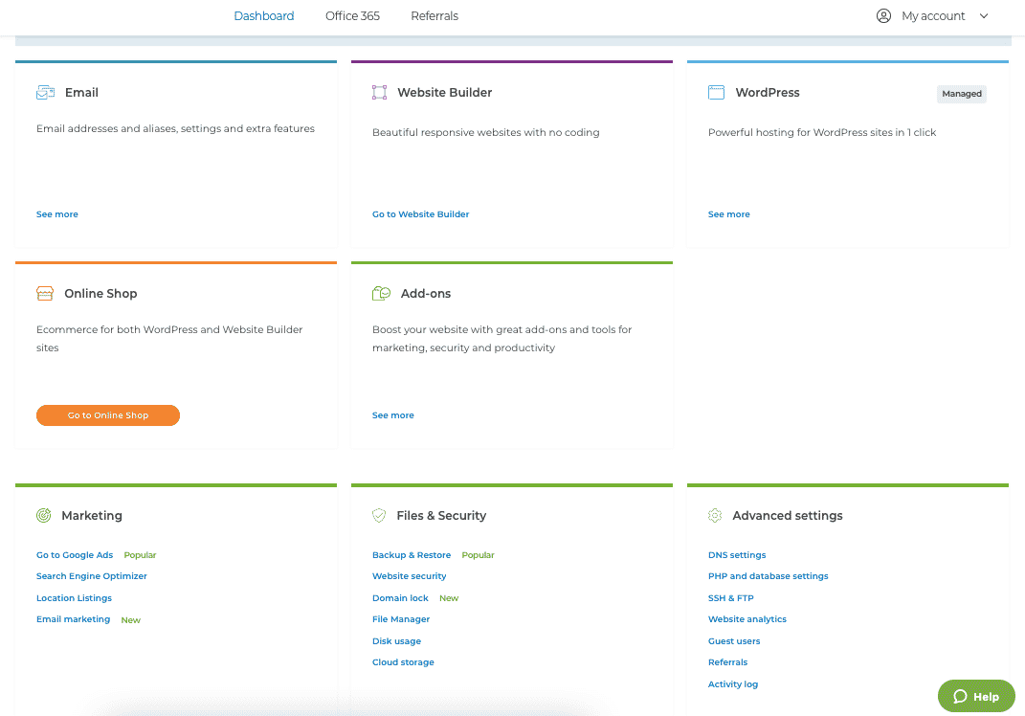The height and width of the screenshot is (716, 1025).
Task: Click the My account user avatar icon
Action: 883,15
